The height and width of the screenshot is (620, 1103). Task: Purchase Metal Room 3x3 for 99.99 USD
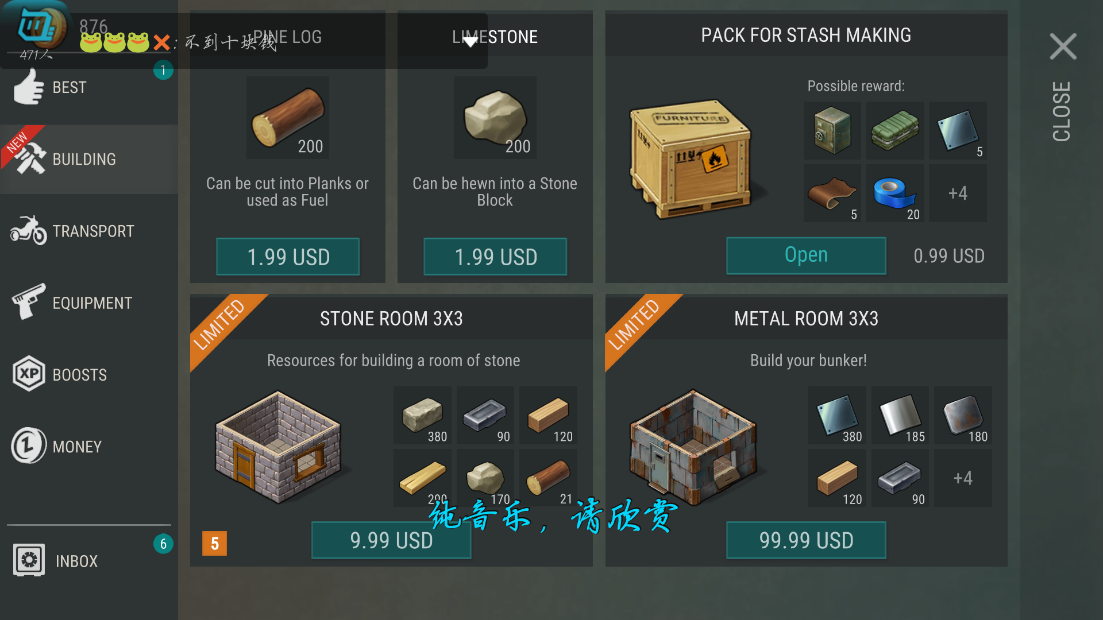click(x=806, y=540)
